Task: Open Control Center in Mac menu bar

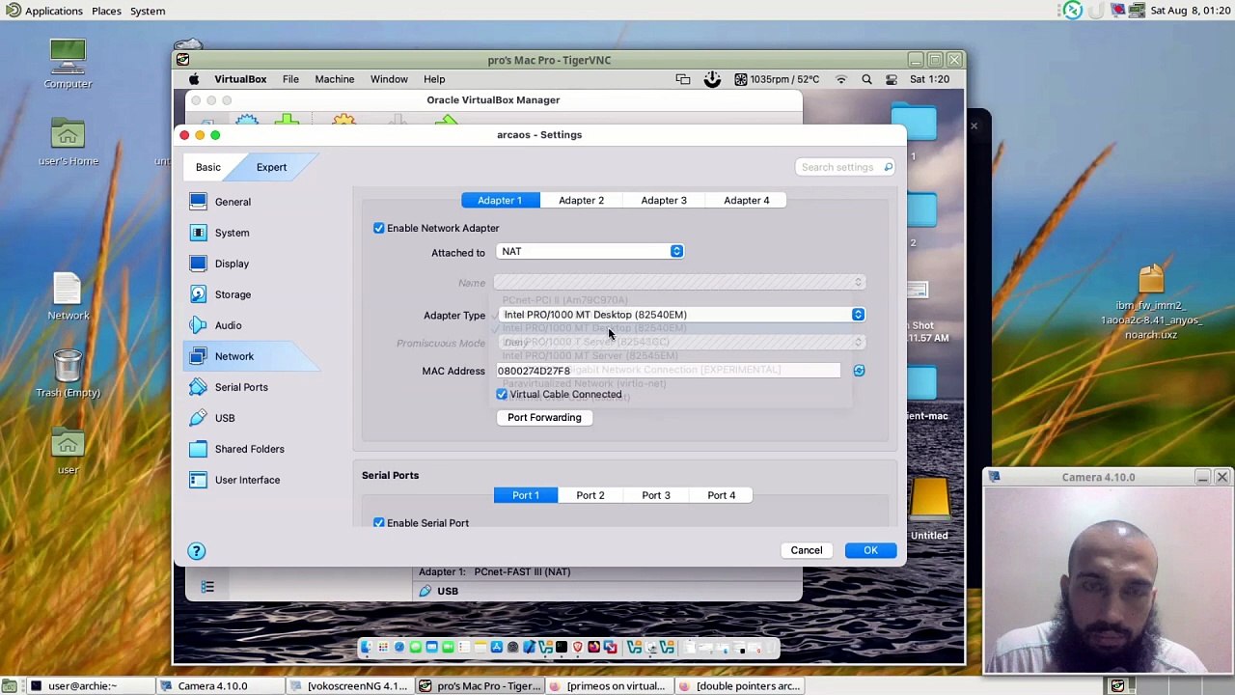Action: (892, 79)
